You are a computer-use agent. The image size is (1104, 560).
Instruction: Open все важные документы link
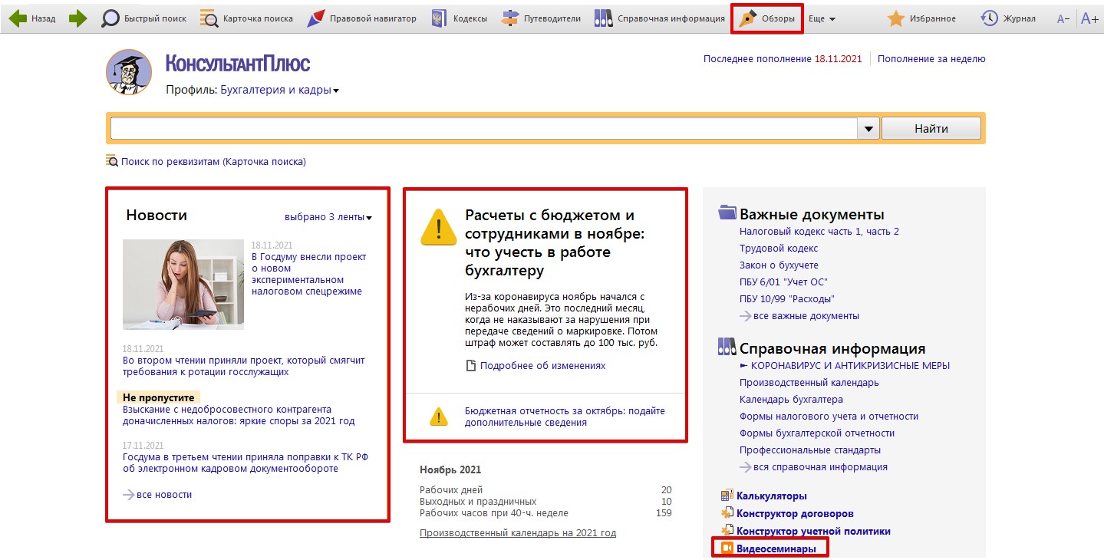pyautogui.click(x=806, y=315)
